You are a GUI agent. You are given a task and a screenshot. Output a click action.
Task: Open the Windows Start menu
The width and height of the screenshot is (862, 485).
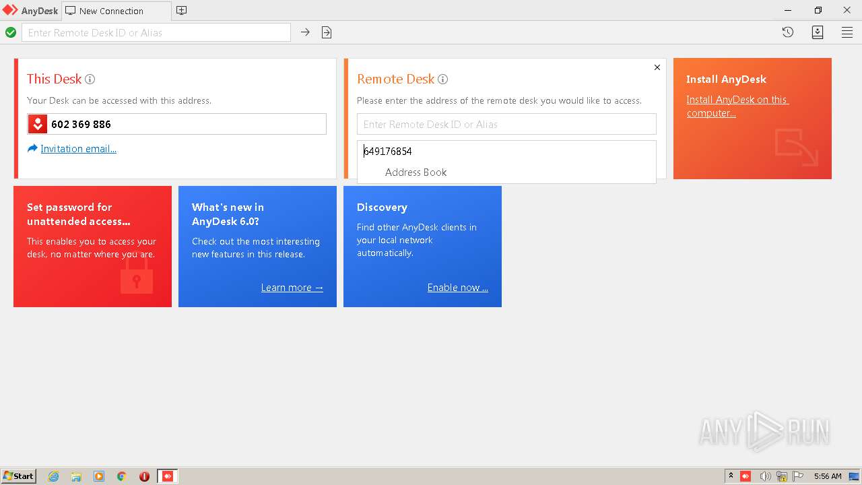click(19, 476)
